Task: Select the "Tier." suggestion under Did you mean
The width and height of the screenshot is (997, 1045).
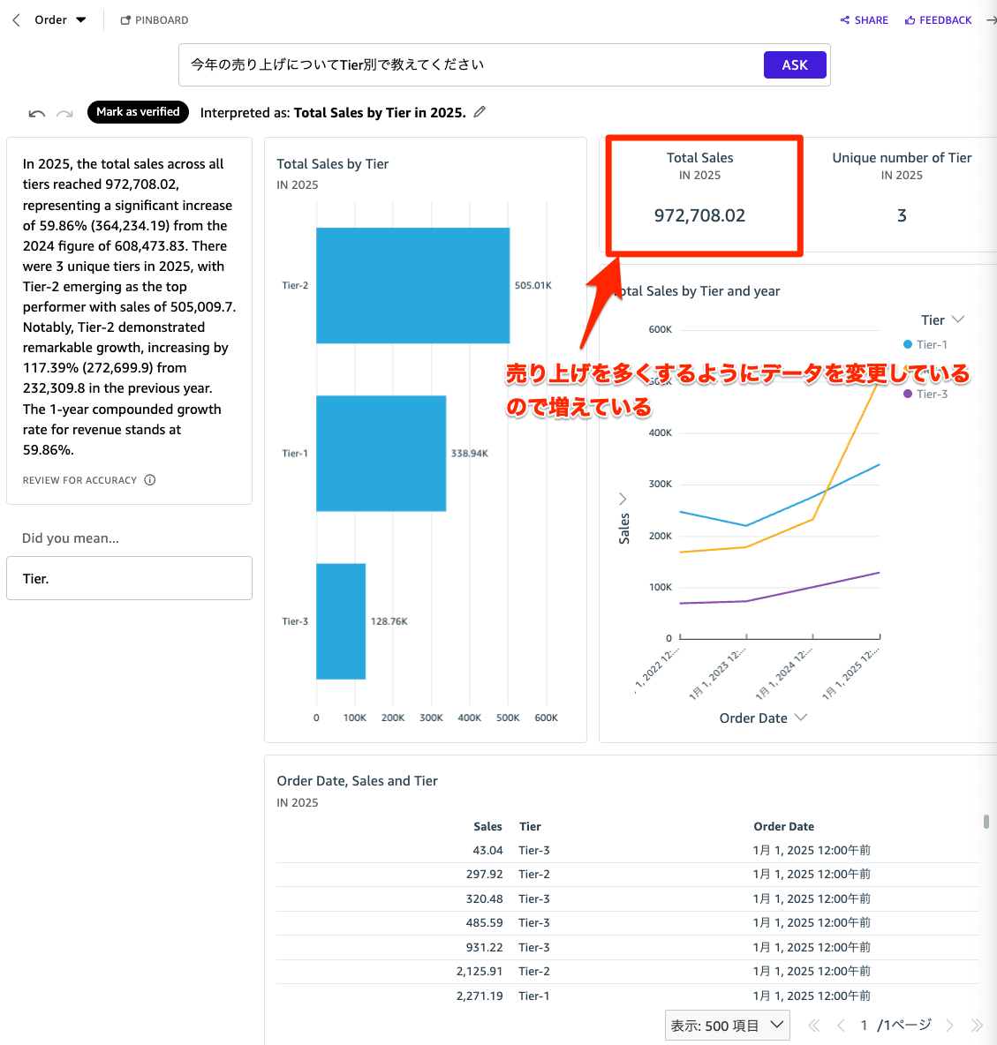Action: coord(129,578)
